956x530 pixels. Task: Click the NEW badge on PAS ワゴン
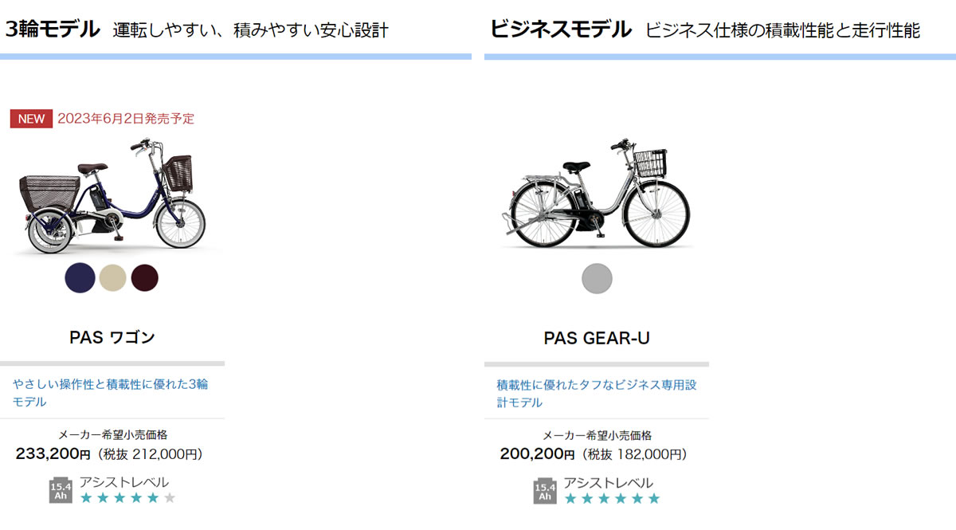[30, 118]
